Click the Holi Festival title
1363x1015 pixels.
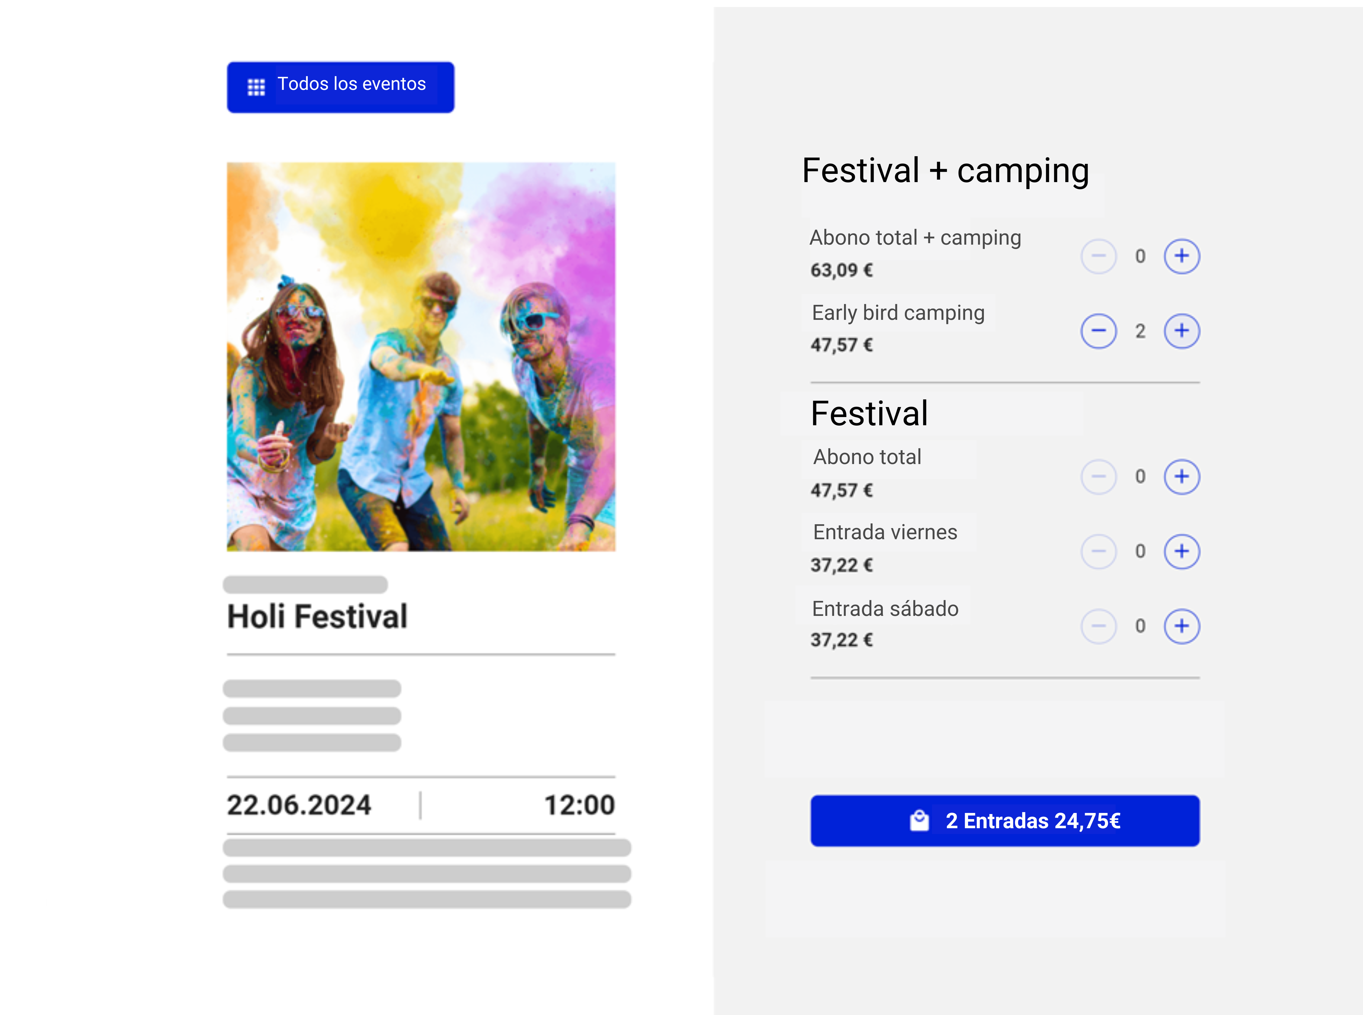[317, 616]
